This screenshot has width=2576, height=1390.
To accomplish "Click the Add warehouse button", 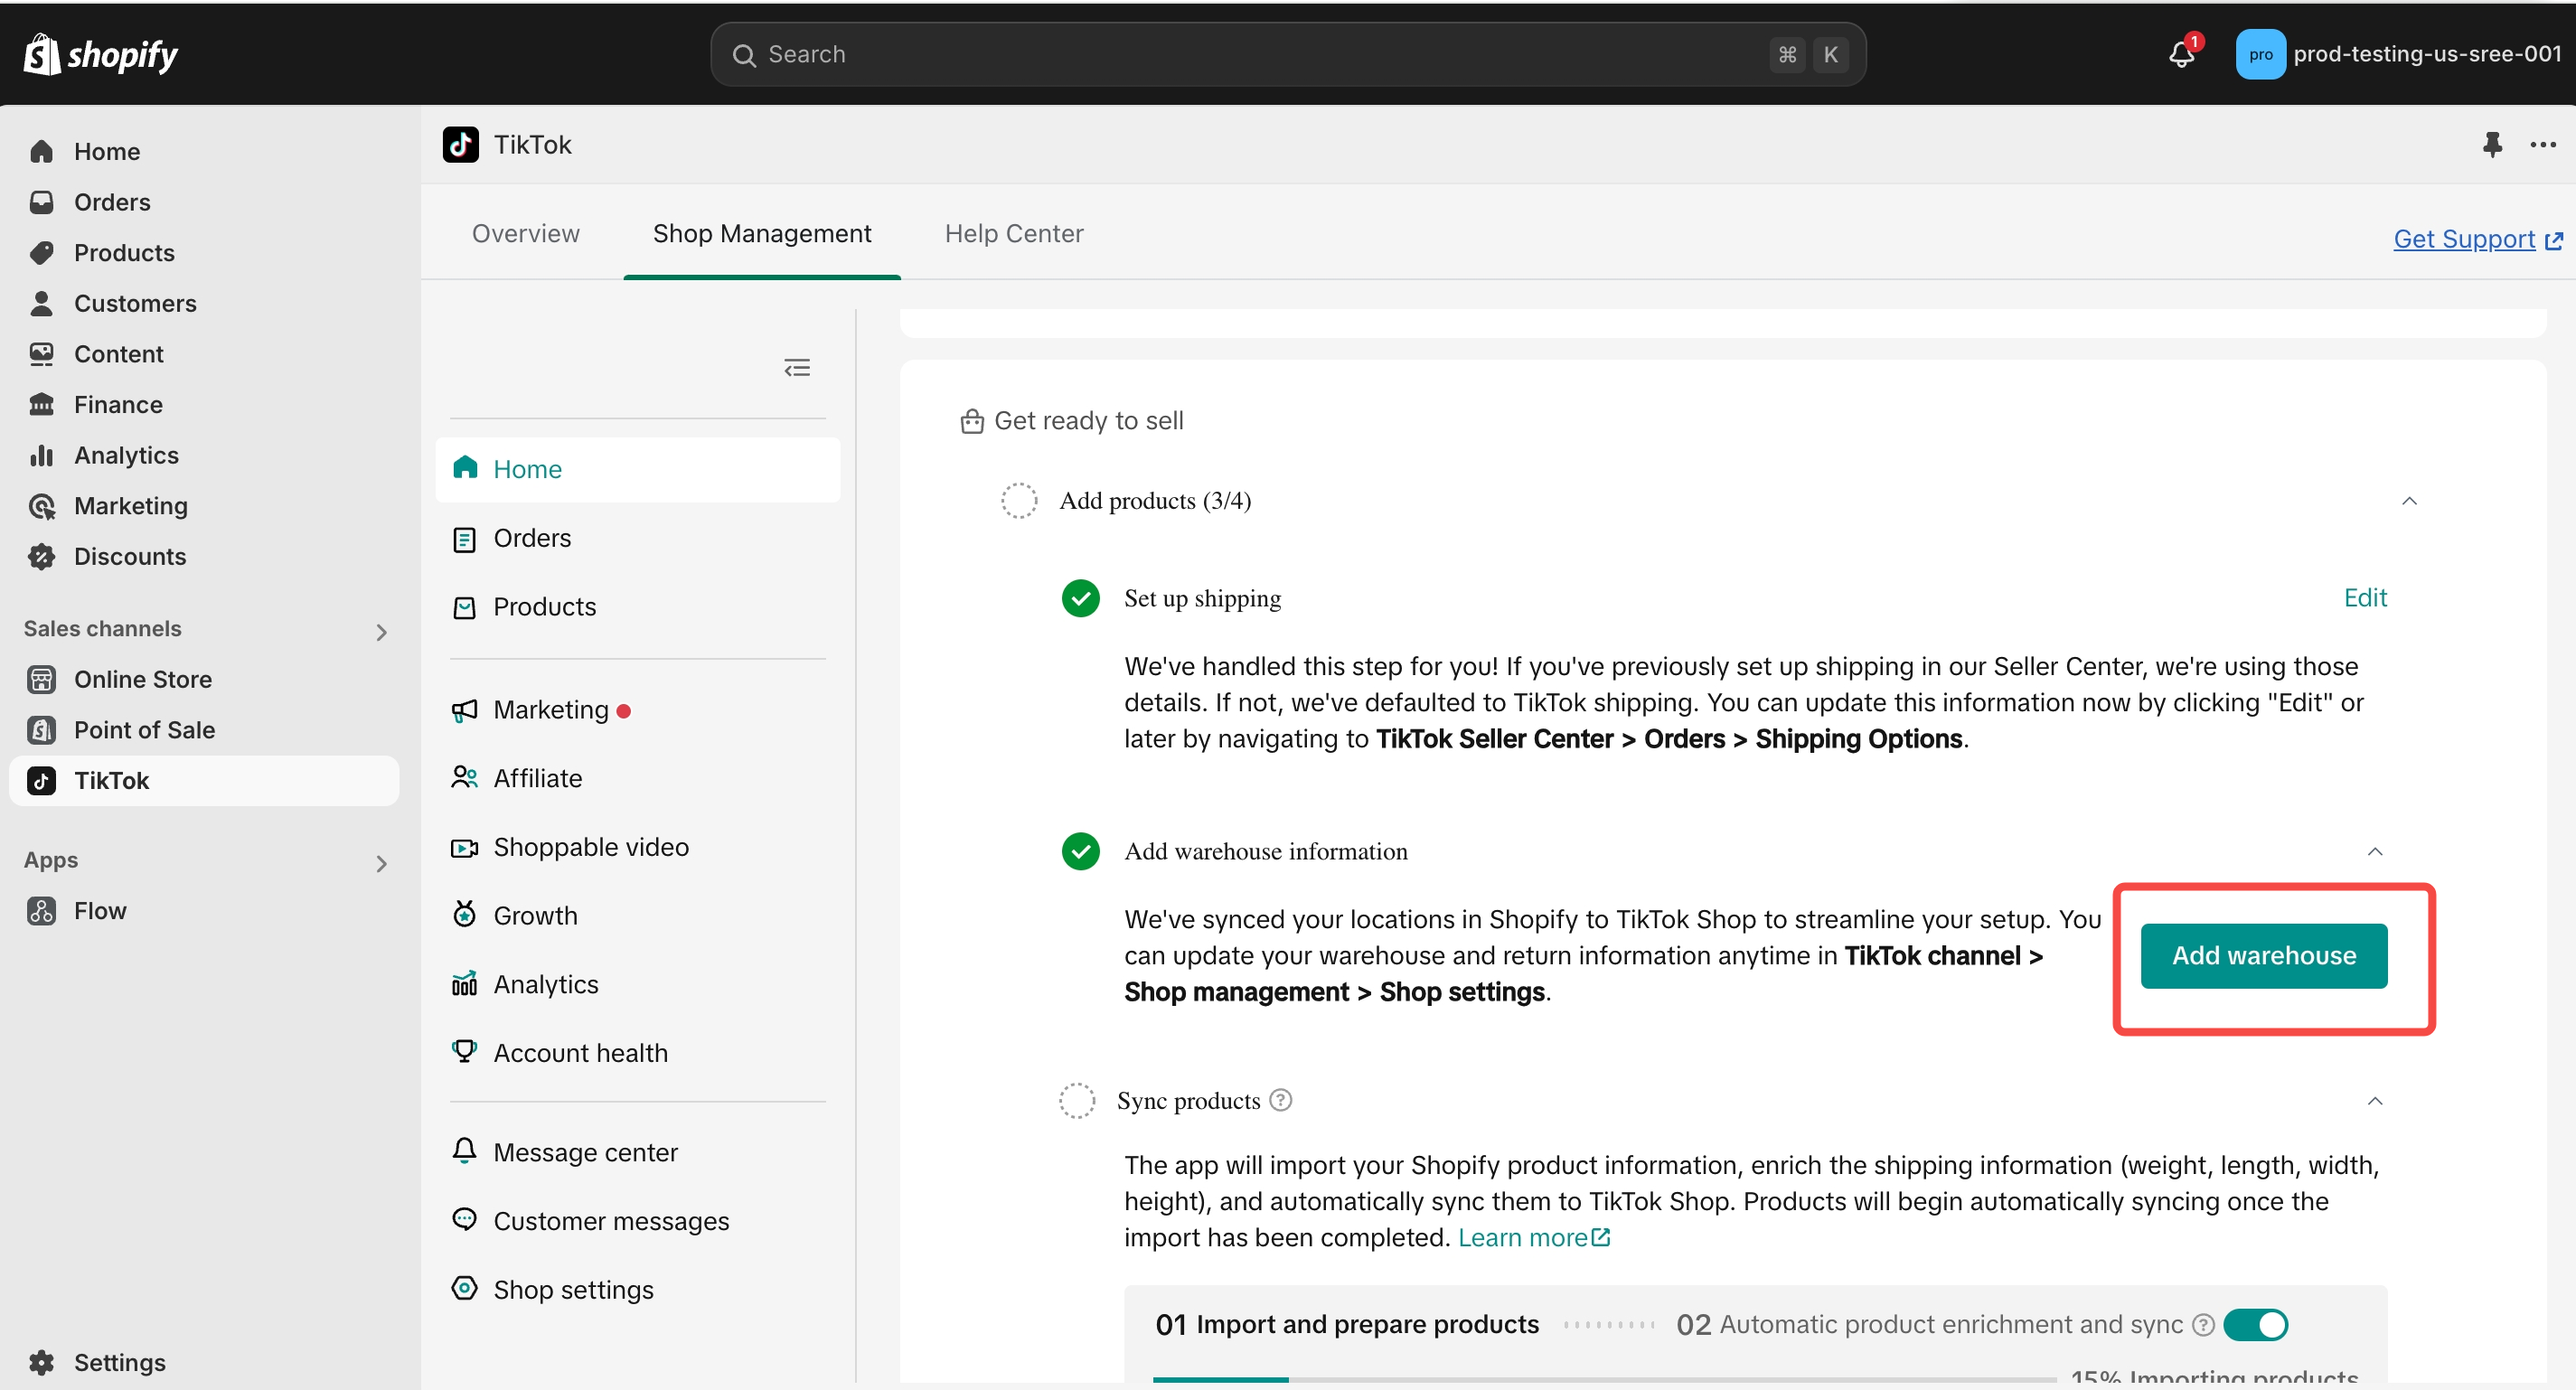I will [2263, 955].
